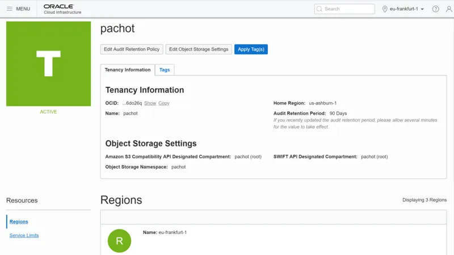Click the green R region icon
Viewport: 454px width, 255px height.
tap(119, 241)
